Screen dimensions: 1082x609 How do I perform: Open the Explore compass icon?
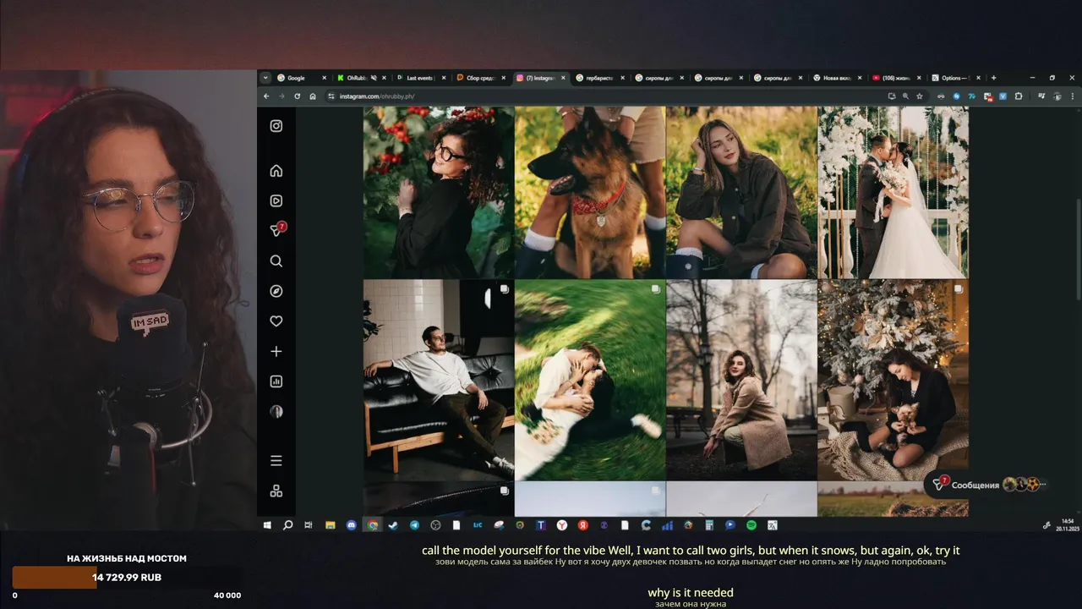pyautogui.click(x=276, y=291)
